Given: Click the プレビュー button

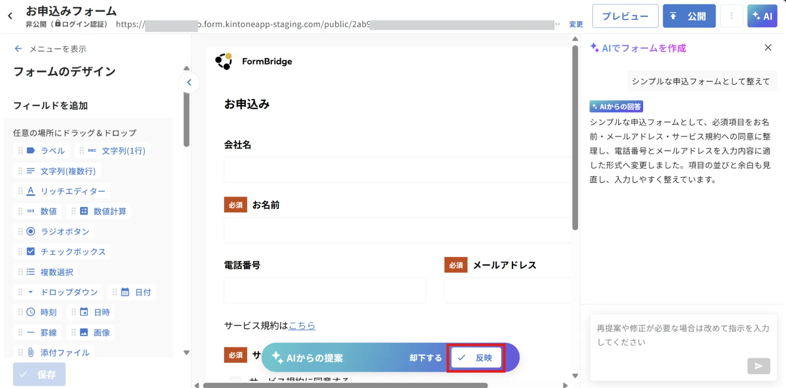Looking at the screenshot, I should [625, 16].
